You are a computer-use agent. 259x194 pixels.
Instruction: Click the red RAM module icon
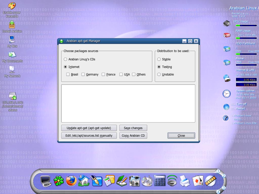click(x=227, y=35)
